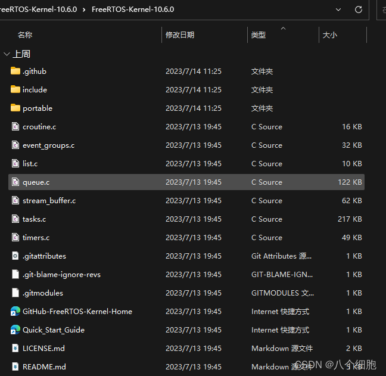Click the GITMODULES type cell
The width and height of the screenshot is (386, 376).
(x=282, y=293)
